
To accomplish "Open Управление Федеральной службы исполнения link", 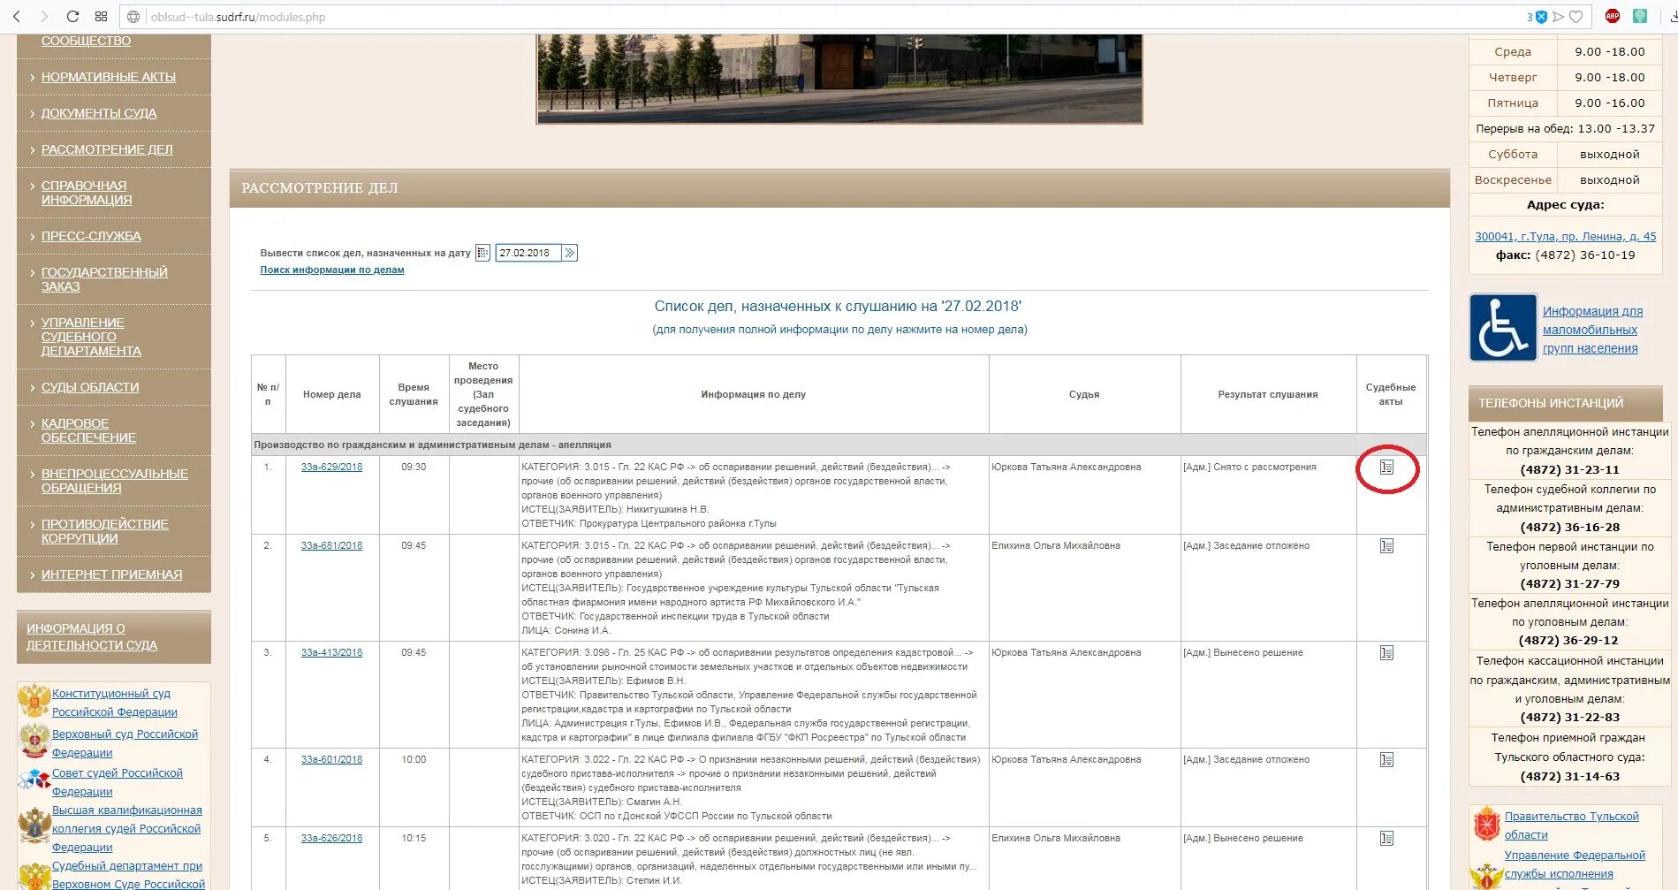I will coord(1575,864).
